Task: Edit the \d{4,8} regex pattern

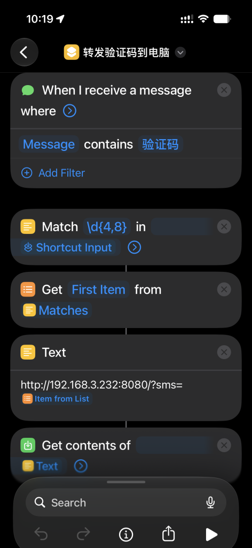Action: click(x=107, y=226)
